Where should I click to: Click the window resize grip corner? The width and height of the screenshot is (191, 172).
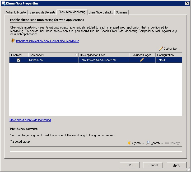coord(188,169)
